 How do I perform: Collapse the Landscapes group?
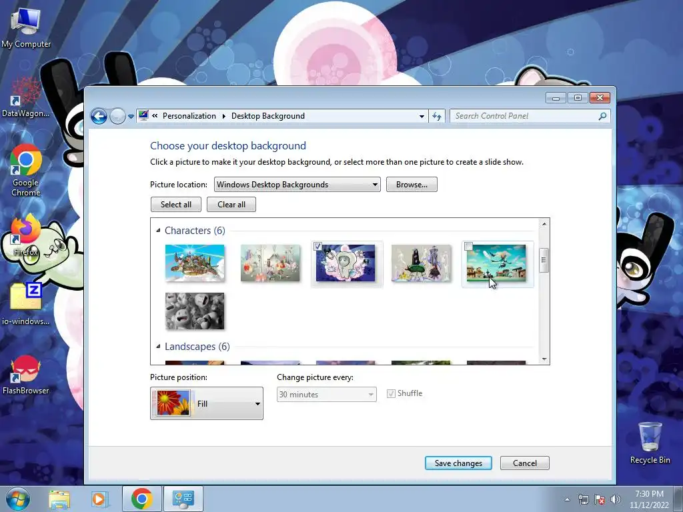[x=158, y=347]
